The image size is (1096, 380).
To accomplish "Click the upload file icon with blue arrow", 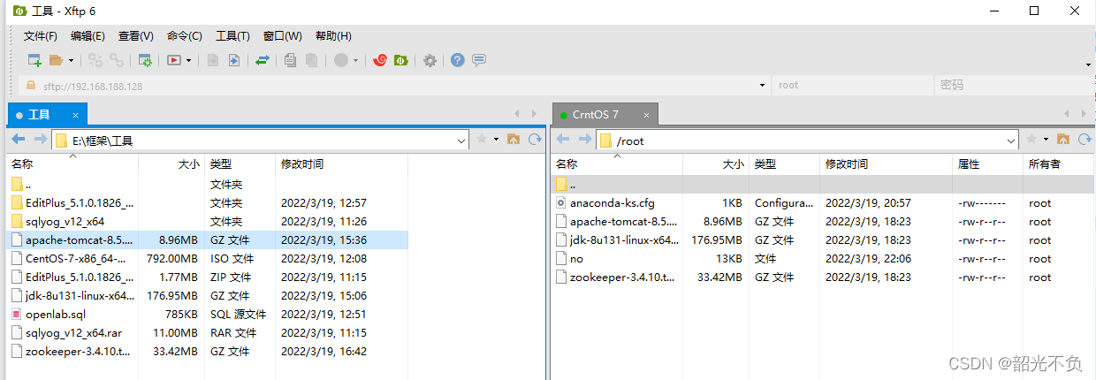I will (234, 60).
